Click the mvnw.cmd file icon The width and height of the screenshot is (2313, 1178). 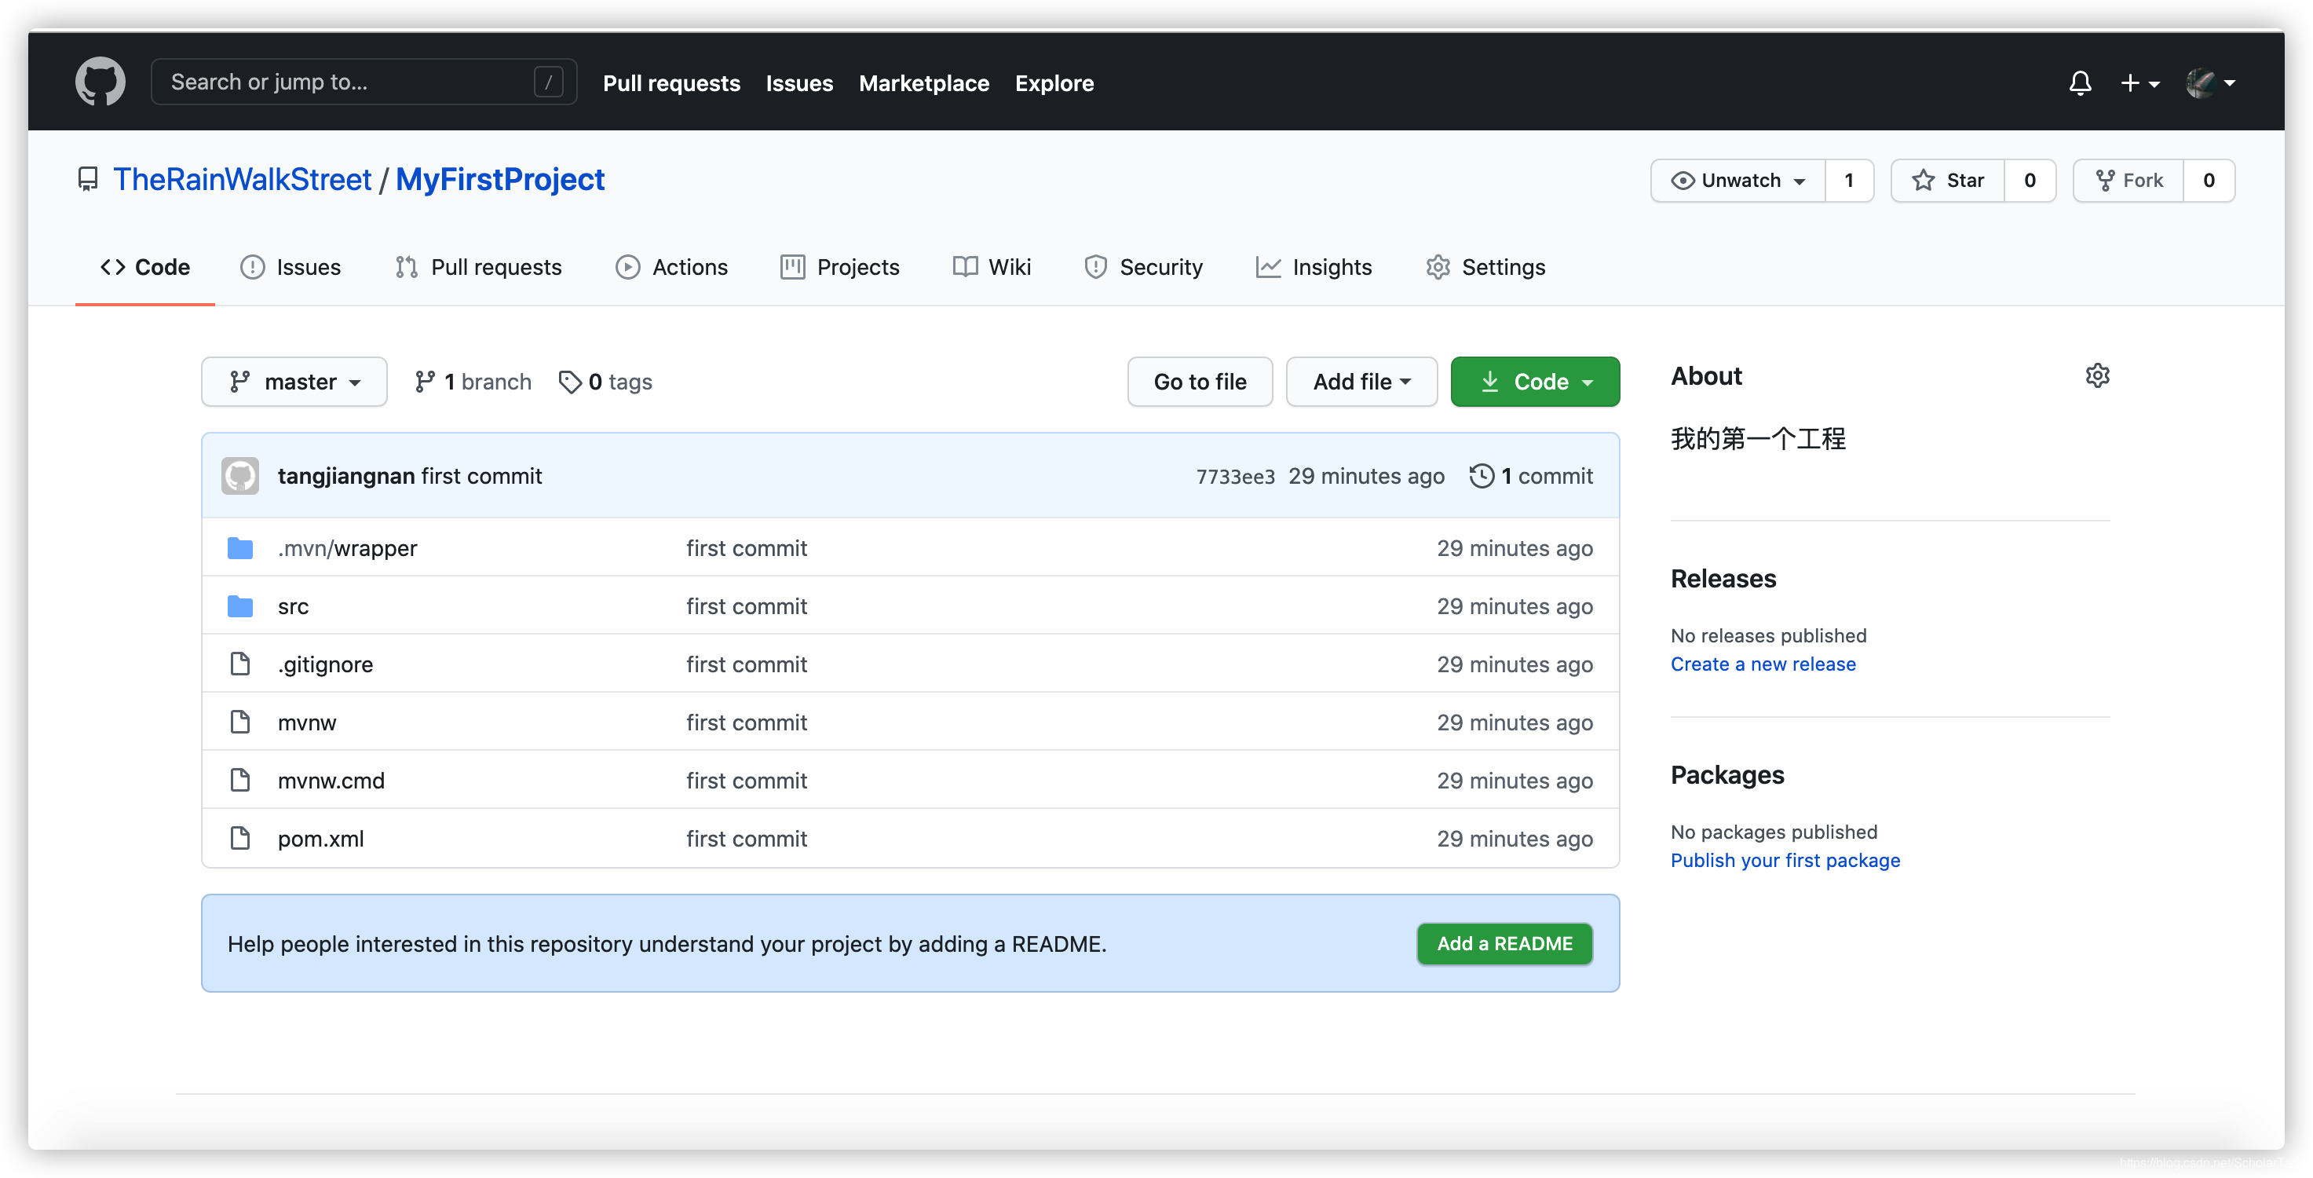click(x=239, y=779)
